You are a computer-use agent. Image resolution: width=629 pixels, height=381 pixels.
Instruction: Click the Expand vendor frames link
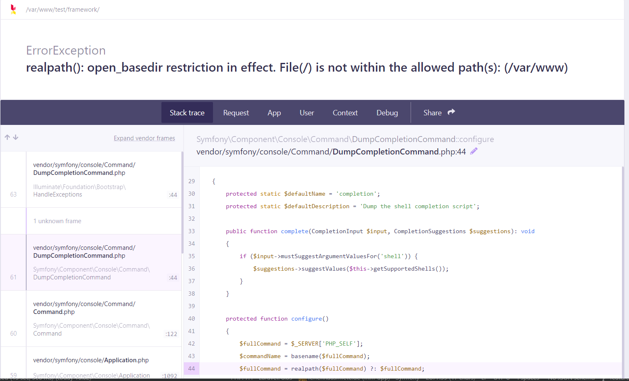point(144,138)
